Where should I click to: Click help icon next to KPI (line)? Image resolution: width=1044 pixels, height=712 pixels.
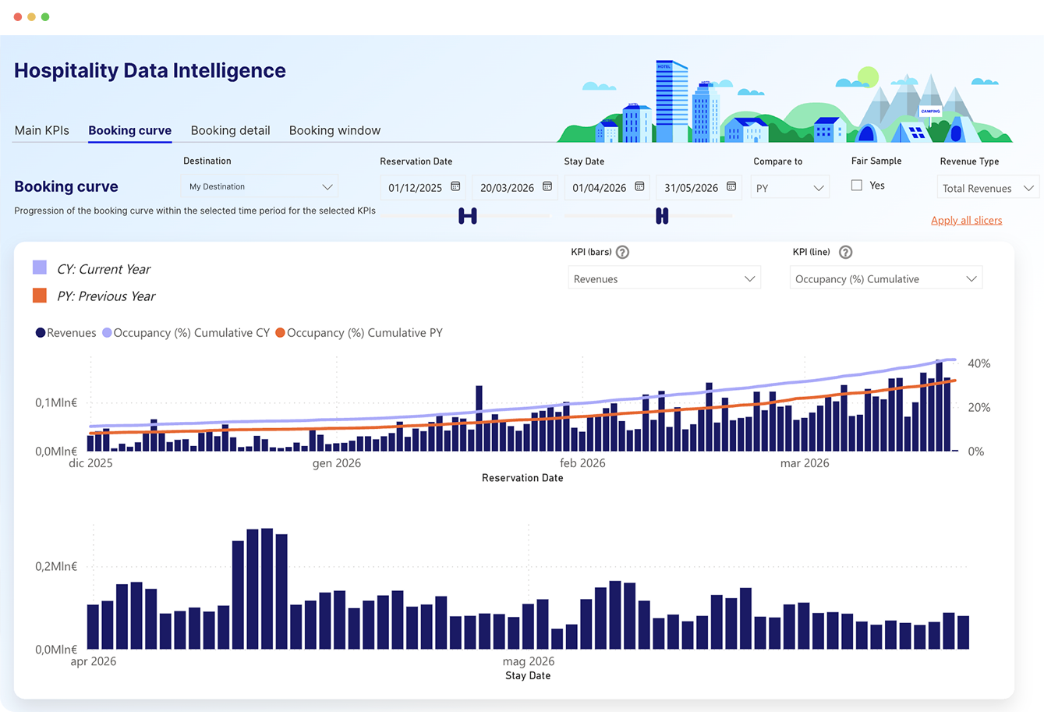pos(845,253)
